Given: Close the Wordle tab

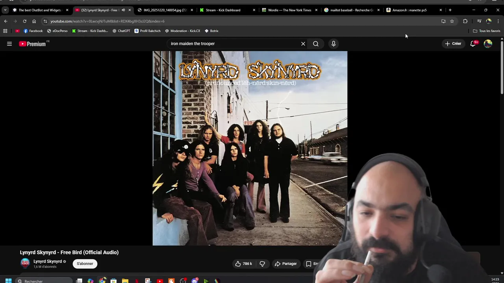Looking at the screenshot, I should tap(316, 10).
